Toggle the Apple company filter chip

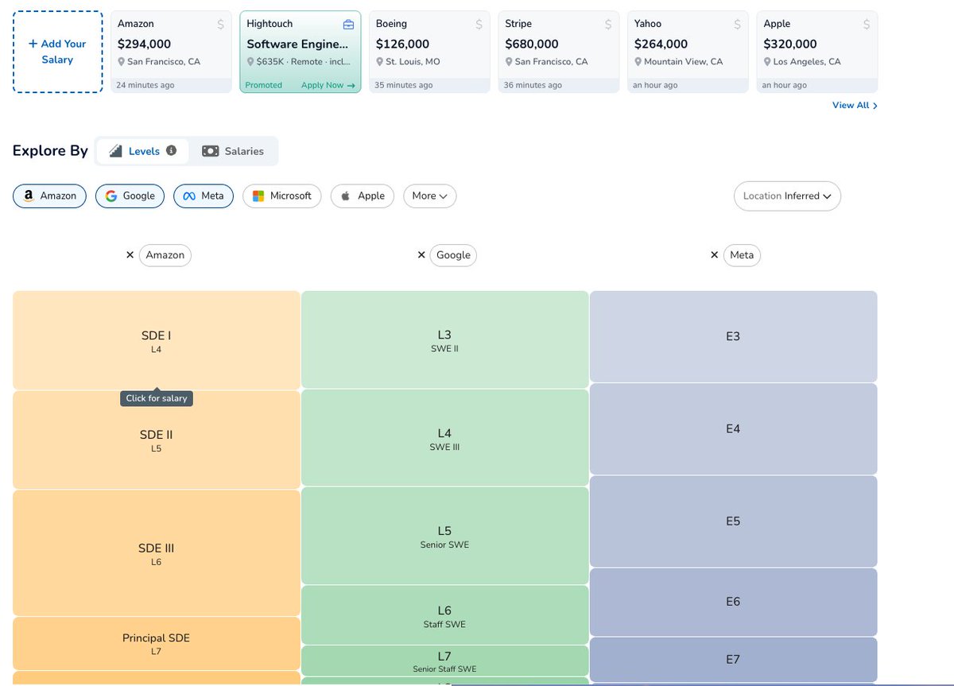(x=363, y=196)
